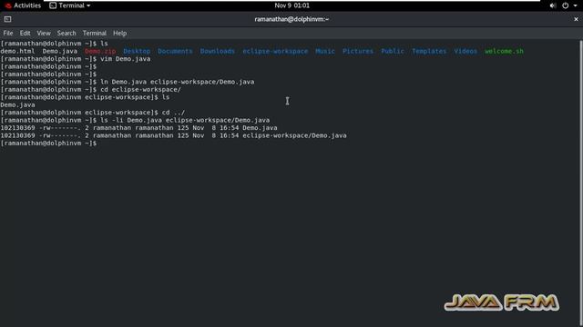The width and height of the screenshot is (583, 327).
Task: Open the Terminal app menu dropdown
Action: 70,5
